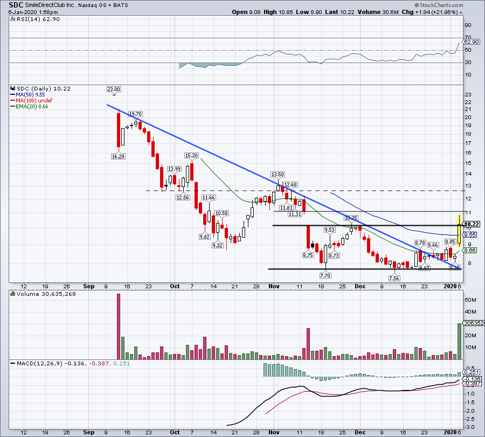This screenshot has height=437, width=485.
Task: Click the 3063526 volume tag on right axis
Action: (474, 323)
